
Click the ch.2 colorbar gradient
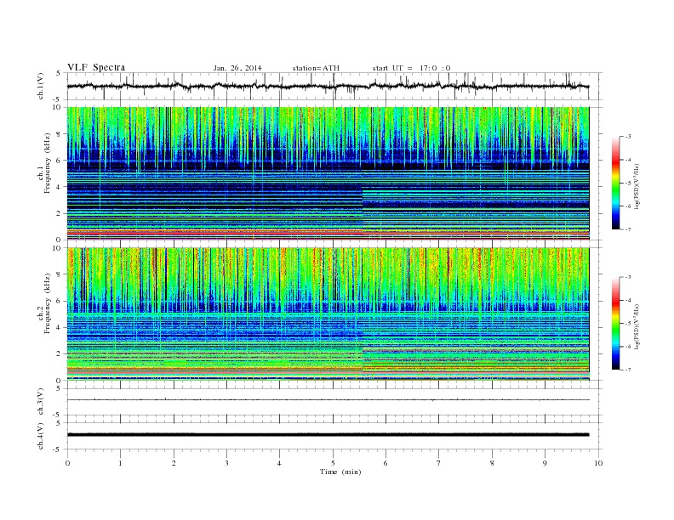(615, 323)
